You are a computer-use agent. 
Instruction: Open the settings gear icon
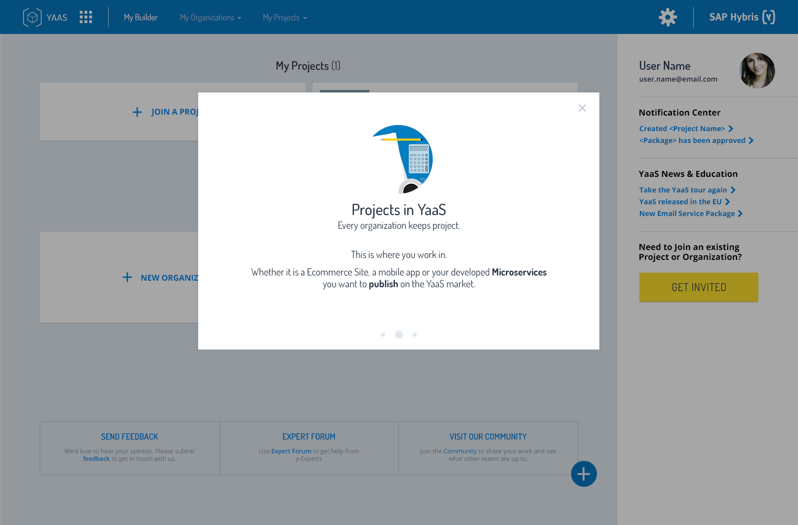pyautogui.click(x=668, y=17)
